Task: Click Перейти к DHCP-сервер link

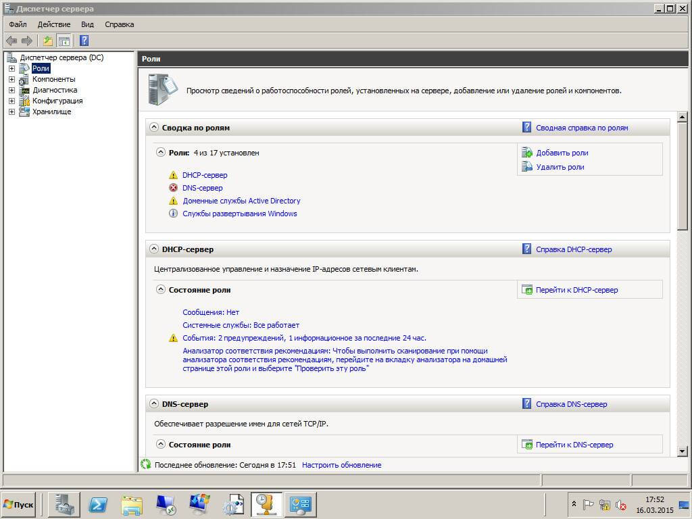Action: click(x=577, y=290)
